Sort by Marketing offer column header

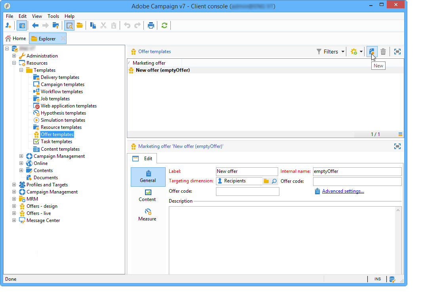[155, 63]
